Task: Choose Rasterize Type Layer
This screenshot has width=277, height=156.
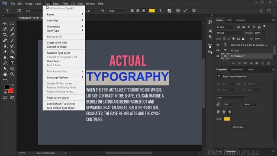Action: pyautogui.click(x=58, y=53)
